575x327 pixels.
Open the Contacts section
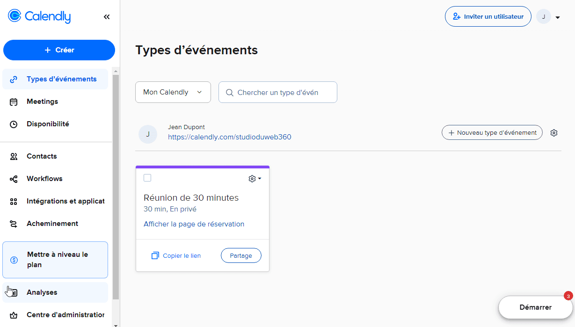(x=41, y=156)
